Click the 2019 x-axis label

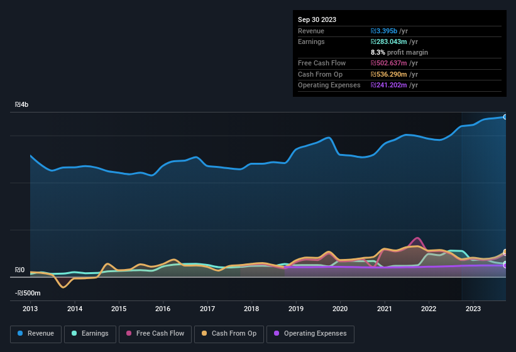tap(296, 309)
